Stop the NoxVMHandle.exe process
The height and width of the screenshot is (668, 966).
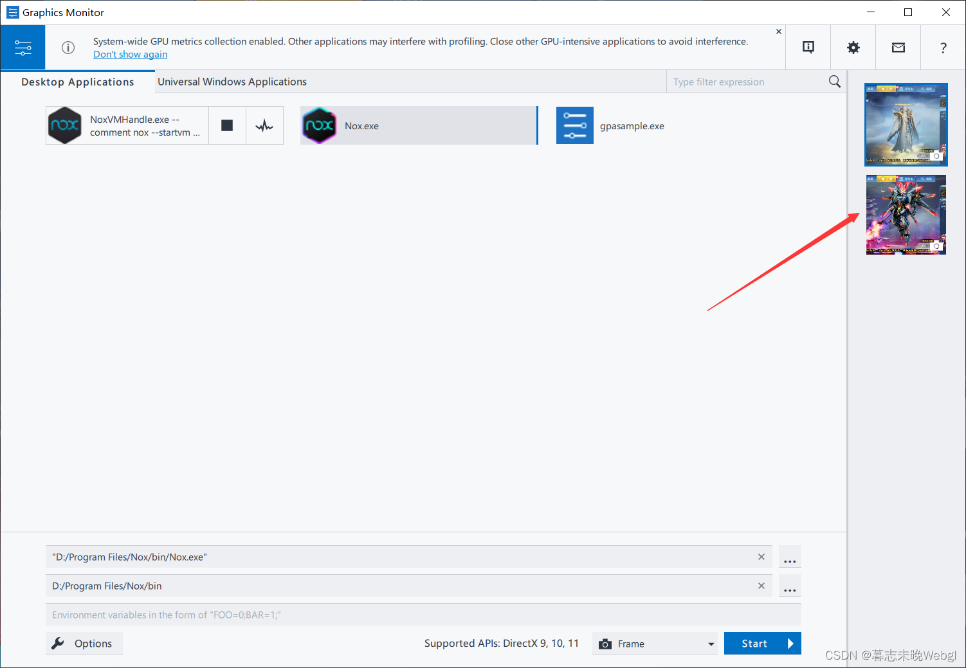click(x=227, y=125)
